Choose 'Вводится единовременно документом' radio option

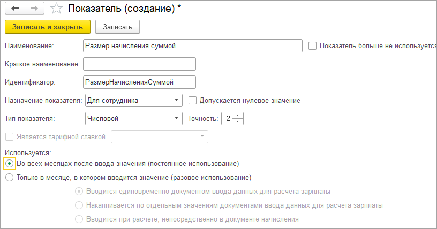[79, 192]
